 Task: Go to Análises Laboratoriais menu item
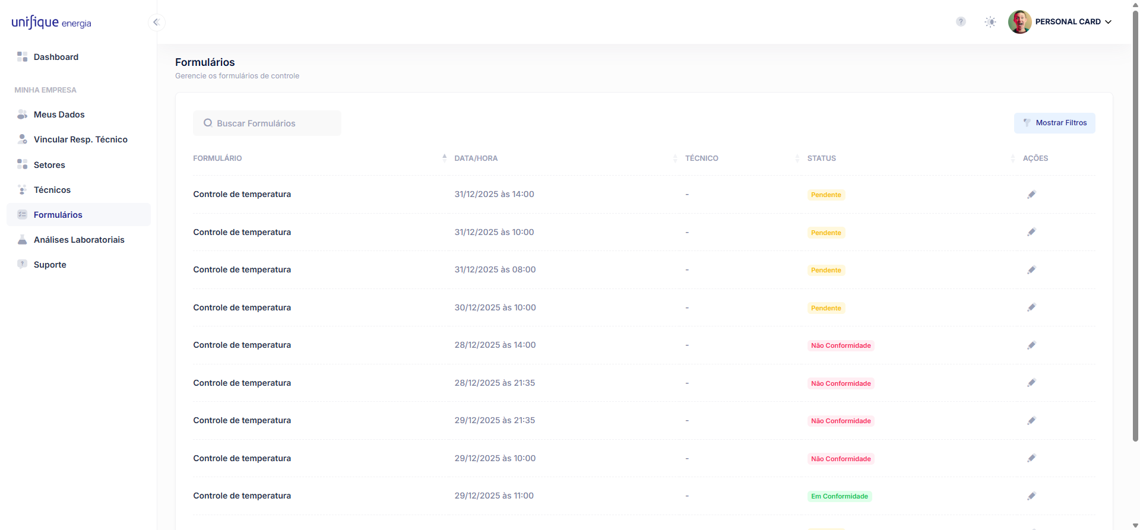point(79,240)
